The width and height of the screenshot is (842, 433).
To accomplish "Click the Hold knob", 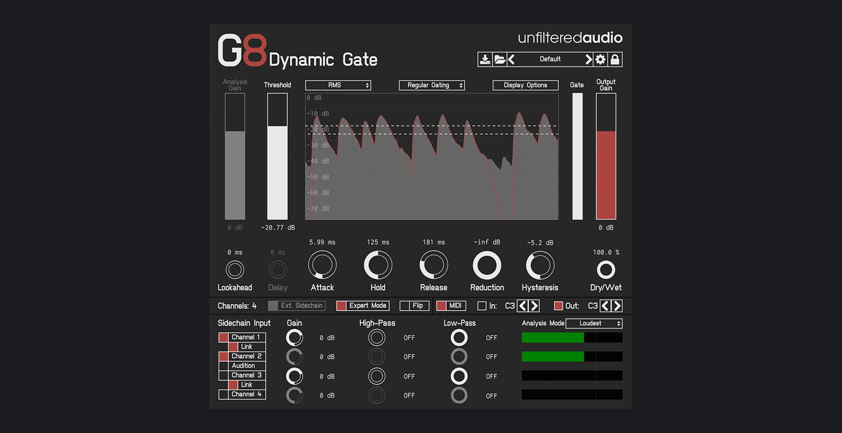I will tap(378, 265).
